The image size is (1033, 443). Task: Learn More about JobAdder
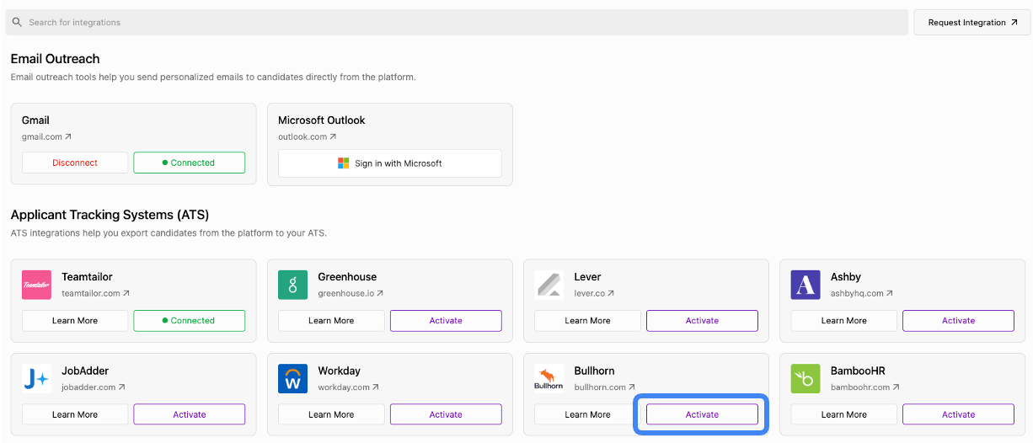(x=75, y=414)
